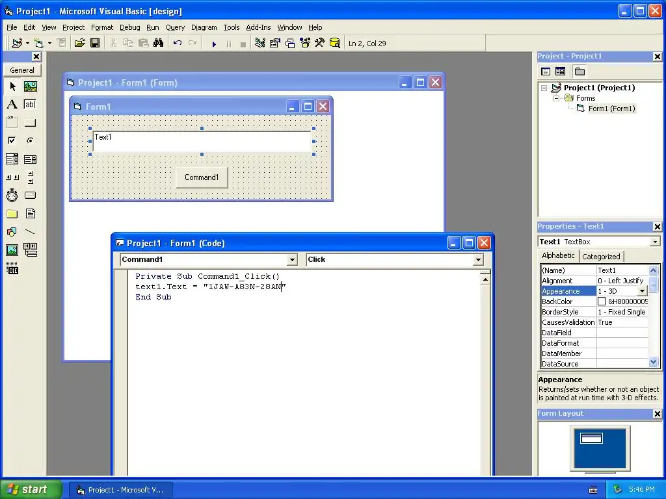
Task: Expand the Click procedure dropdown in code window
Action: click(x=478, y=260)
